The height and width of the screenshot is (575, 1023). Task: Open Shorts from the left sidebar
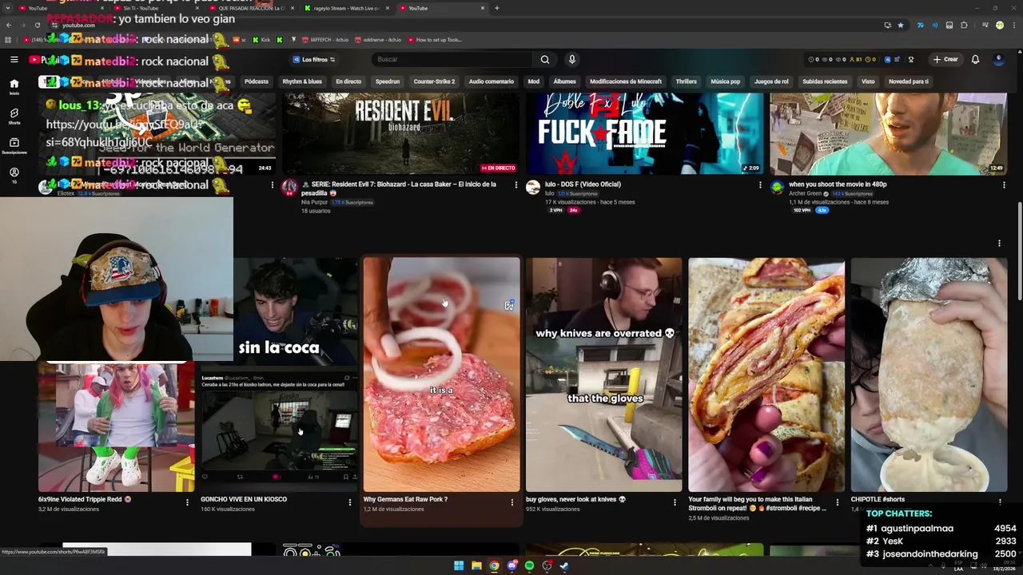14,117
